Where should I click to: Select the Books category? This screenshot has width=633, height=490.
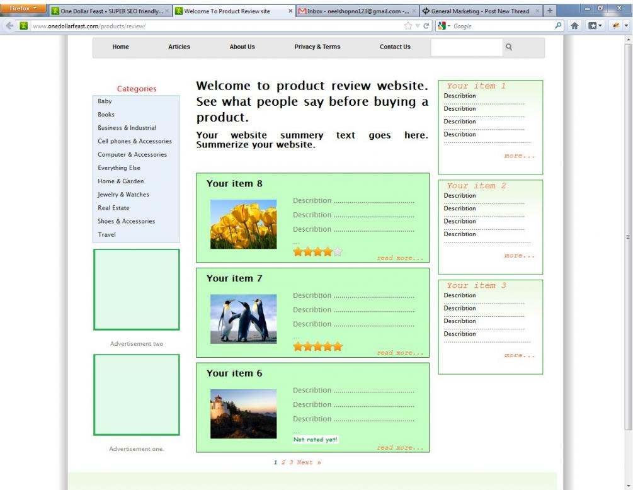coord(106,115)
